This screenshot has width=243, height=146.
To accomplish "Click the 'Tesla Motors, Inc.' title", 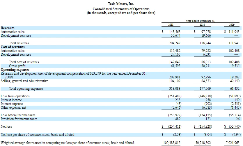I will pyautogui.click(x=121, y=4).
